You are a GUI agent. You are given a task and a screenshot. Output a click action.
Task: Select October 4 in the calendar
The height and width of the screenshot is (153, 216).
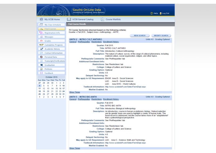pos(39,85)
